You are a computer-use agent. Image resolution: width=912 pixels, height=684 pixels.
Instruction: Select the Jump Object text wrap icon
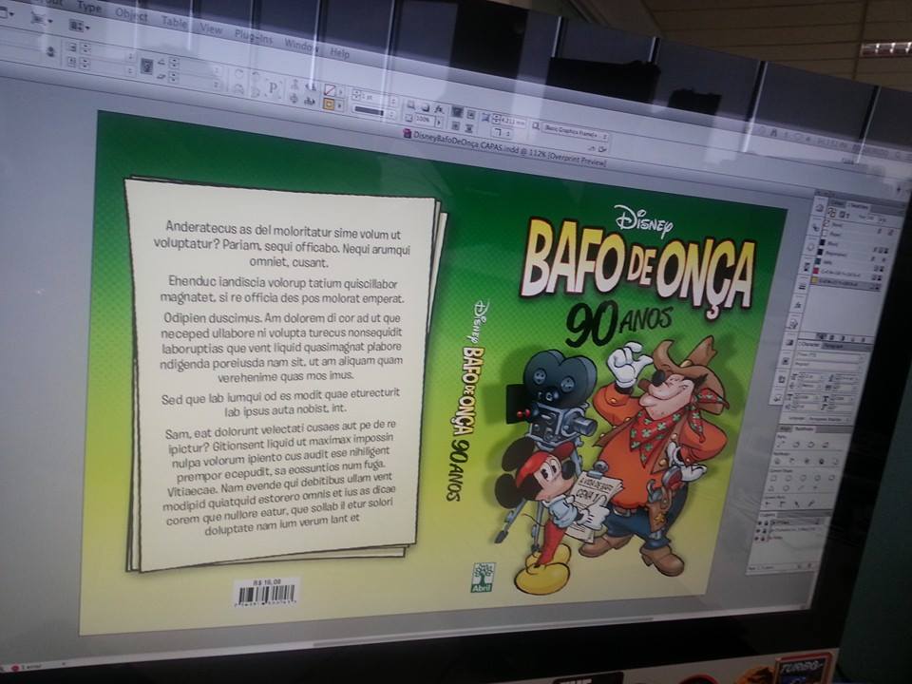coord(469,127)
